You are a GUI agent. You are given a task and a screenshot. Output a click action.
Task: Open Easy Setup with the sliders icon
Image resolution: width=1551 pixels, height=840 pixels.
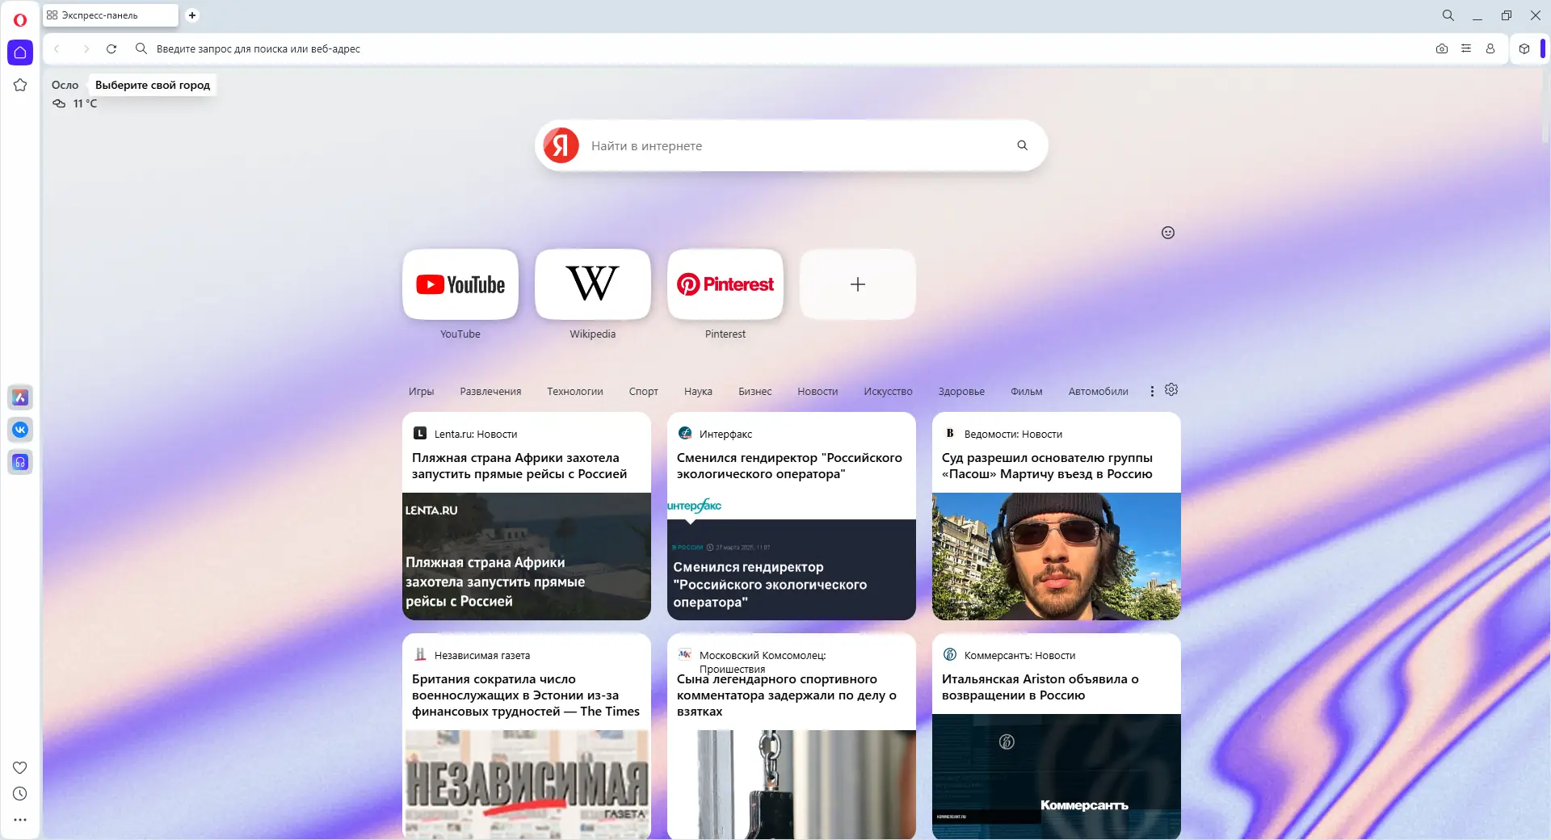[1468, 48]
